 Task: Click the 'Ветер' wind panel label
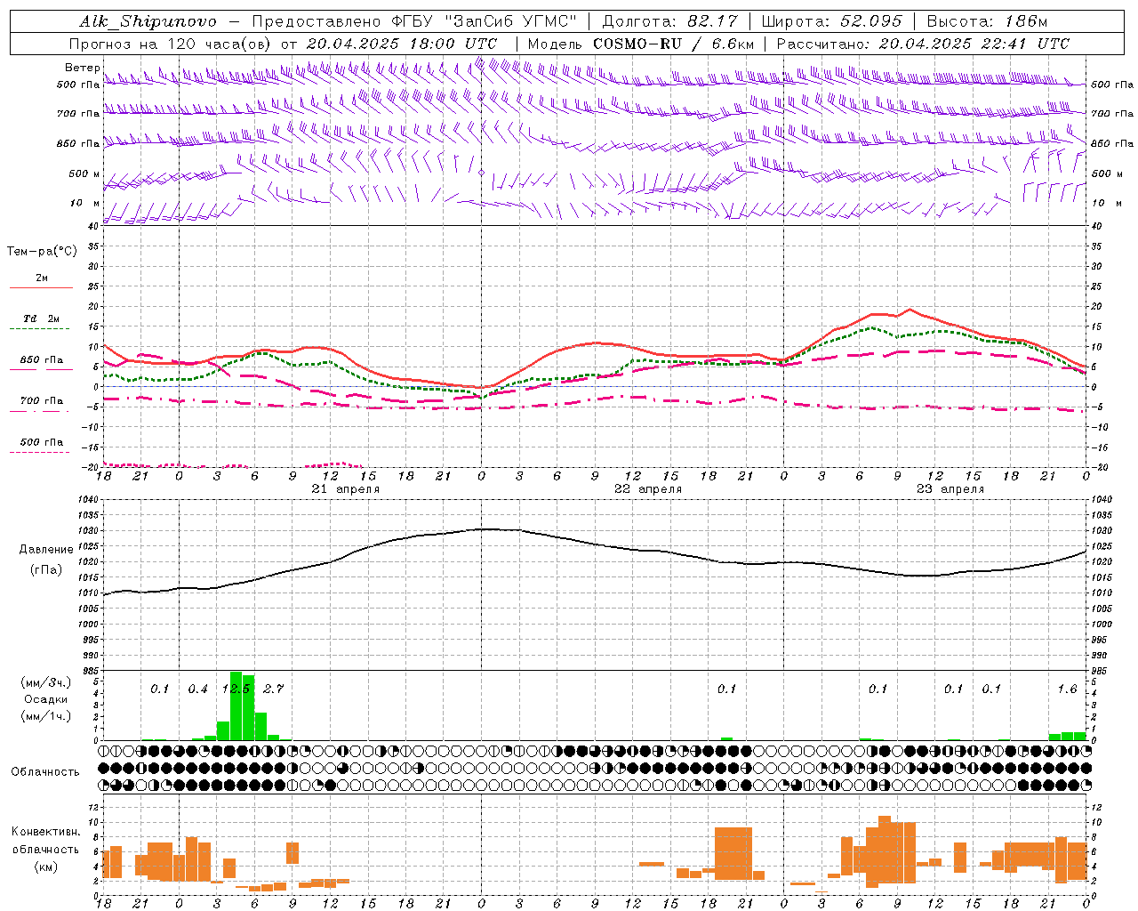pyautogui.click(x=83, y=68)
